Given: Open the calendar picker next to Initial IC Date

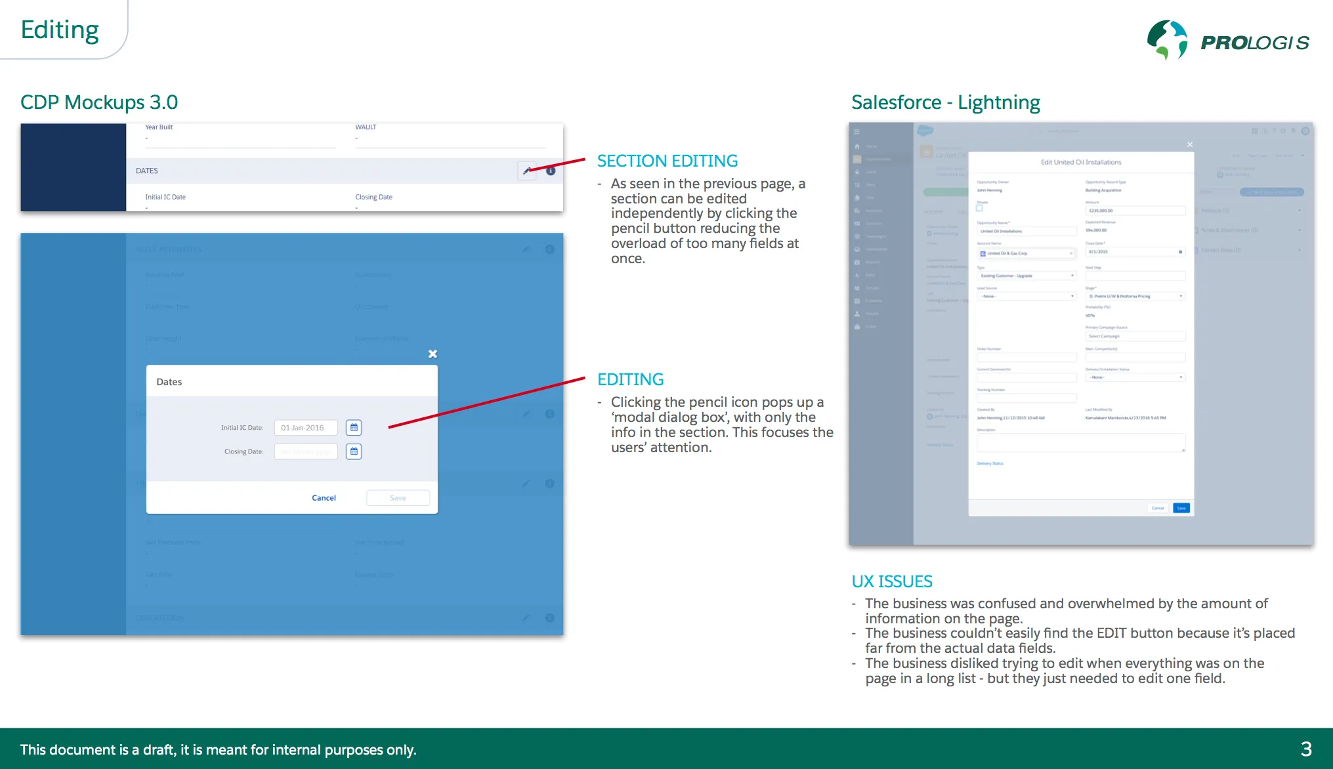Looking at the screenshot, I should [353, 427].
